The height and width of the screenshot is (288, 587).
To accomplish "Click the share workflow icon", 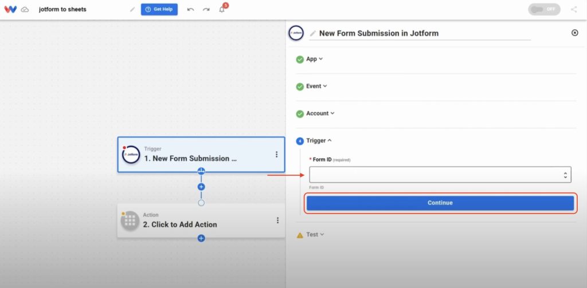I will [x=574, y=9].
